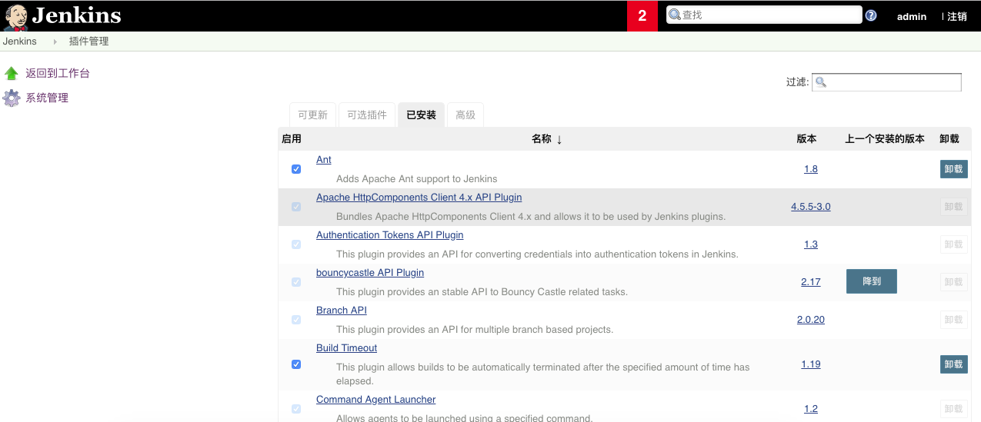This screenshot has height=422, width=981.
Task: Open the bouncycastle API Plugin link
Action: pos(370,273)
